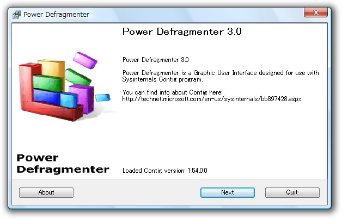
Task: Close the Power Defragmenter window
Action: tap(316, 12)
